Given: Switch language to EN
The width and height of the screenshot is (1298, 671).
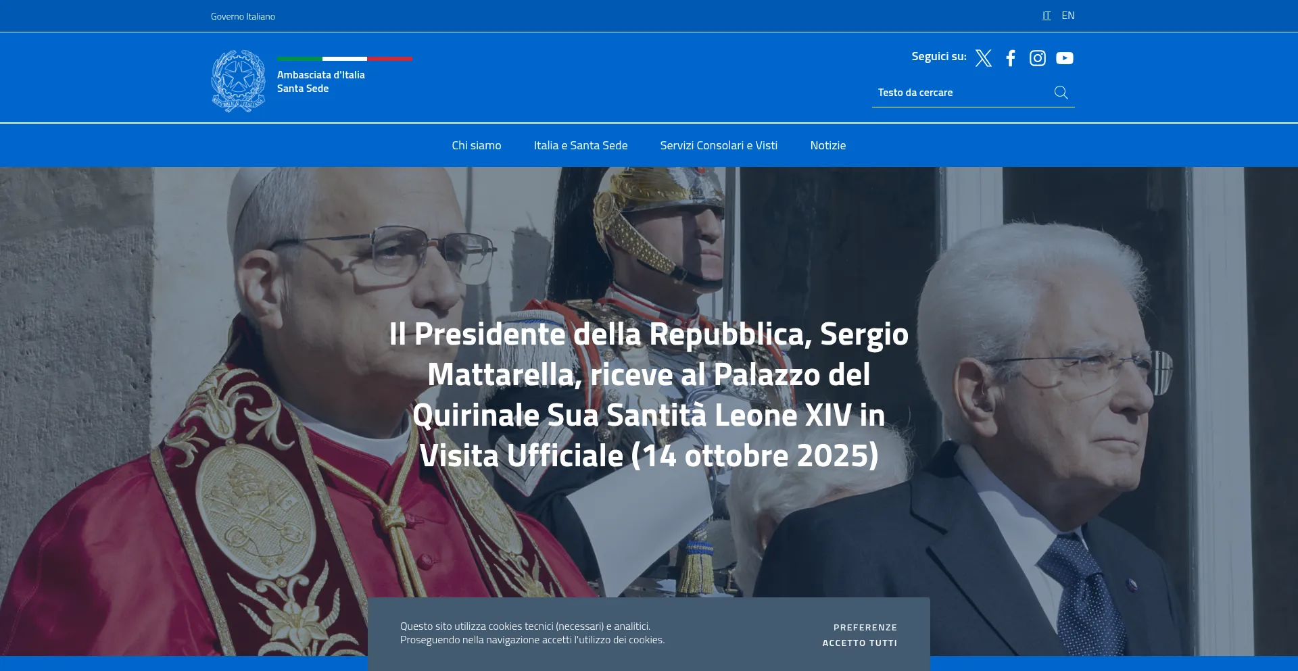Looking at the screenshot, I should [x=1068, y=16].
